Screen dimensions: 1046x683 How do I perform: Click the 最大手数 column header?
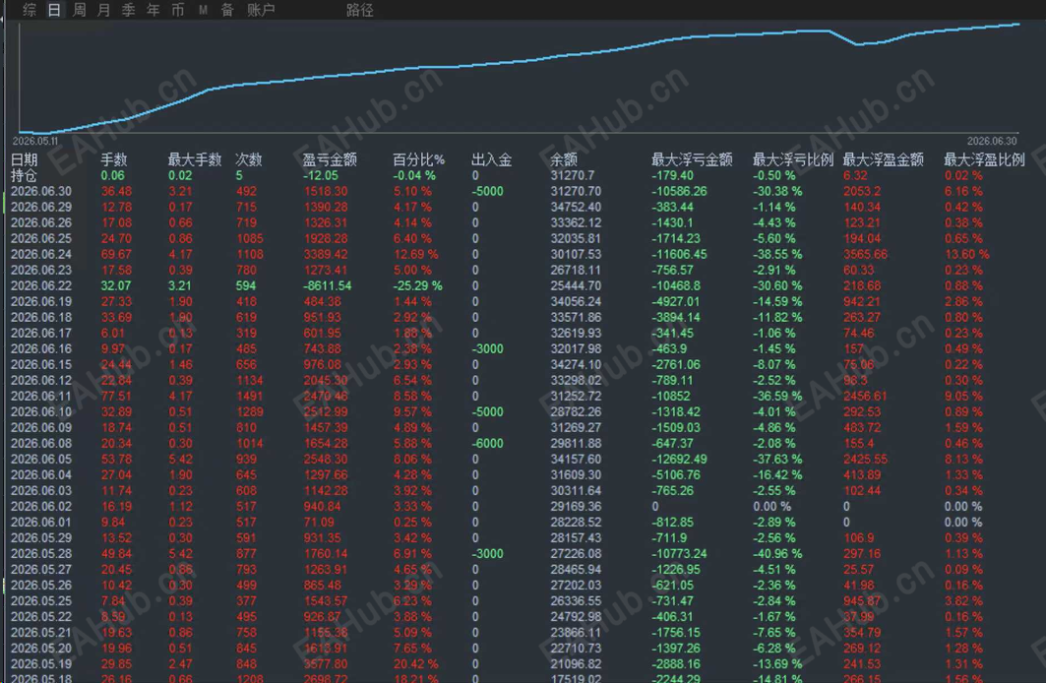click(194, 159)
